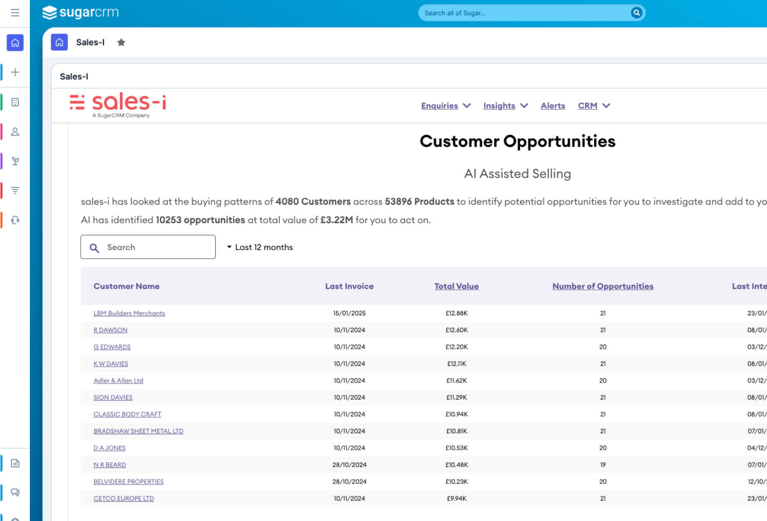767x521 pixels.
Task: Open Adler & Allan Ltd customer link
Action: click(x=118, y=381)
